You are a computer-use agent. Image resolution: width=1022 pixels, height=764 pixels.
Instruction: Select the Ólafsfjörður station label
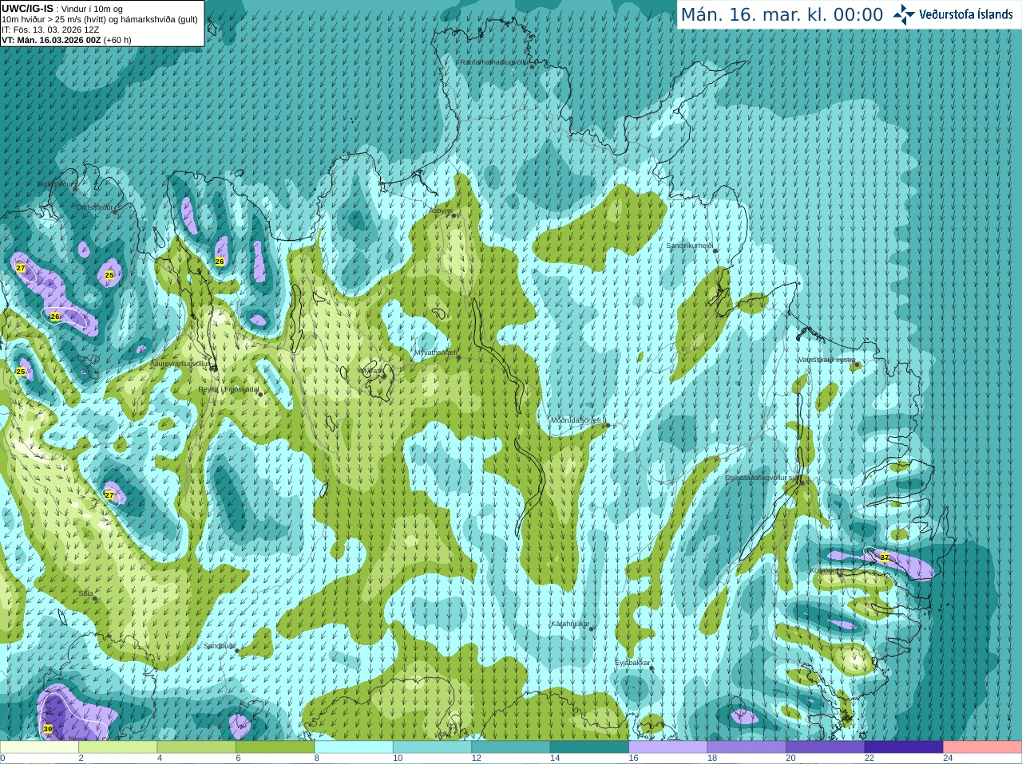click(94, 207)
